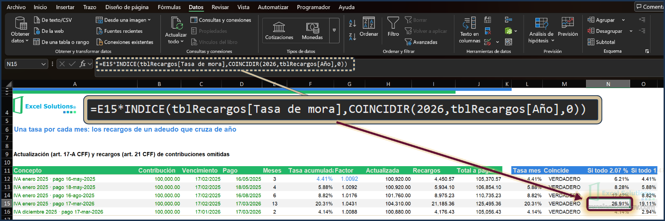Switch to the Insertar tab

65,7
